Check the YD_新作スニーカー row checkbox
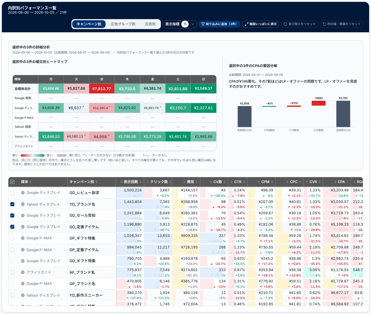The image size is (371, 314). [12, 295]
